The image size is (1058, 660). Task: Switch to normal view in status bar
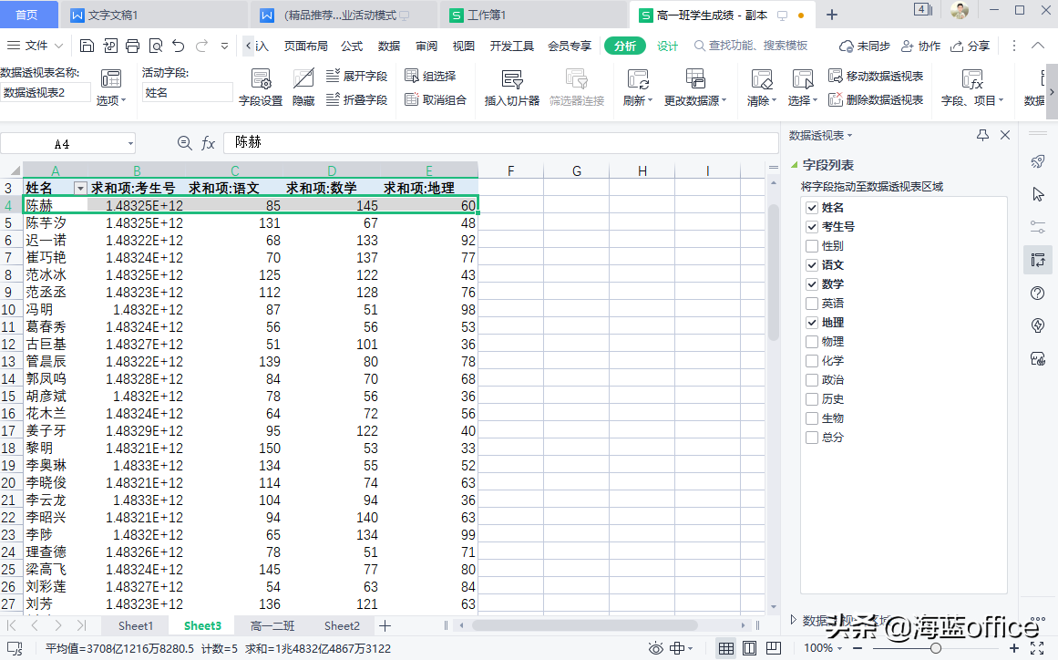(726, 648)
